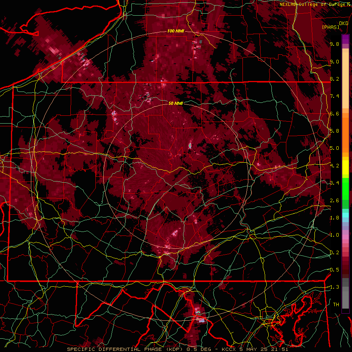This screenshot has width=352, height=352.
Task: Click the -1.3 value on color scale
Action: [x=334, y=287]
